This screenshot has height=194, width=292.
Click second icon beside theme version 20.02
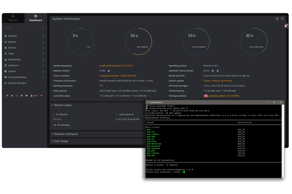click(217, 71)
